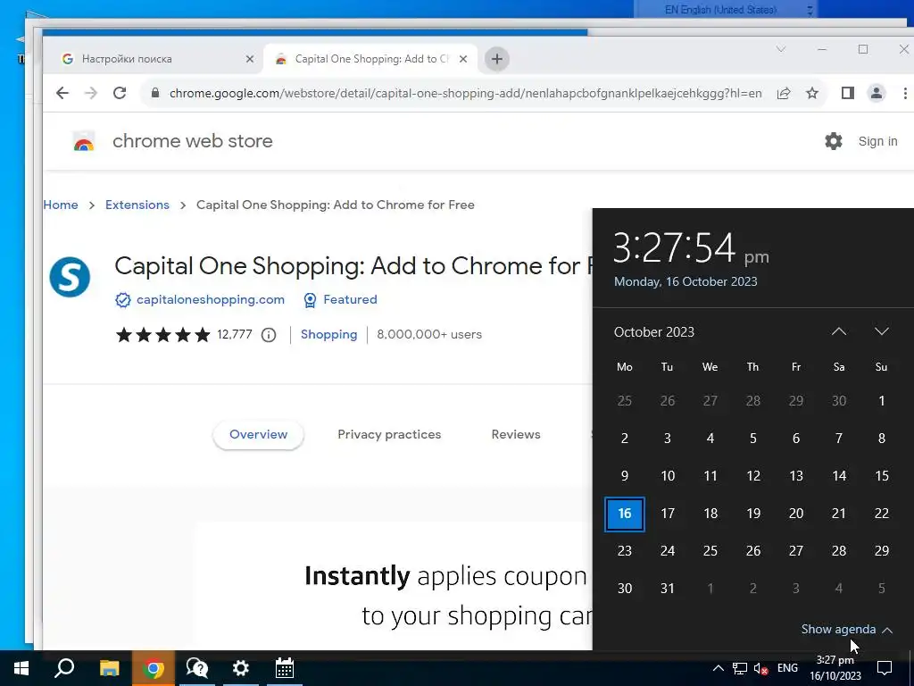This screenshot has height=686, width=914.
Task: Share this page via the share icon
Action: tap(784, 93)
